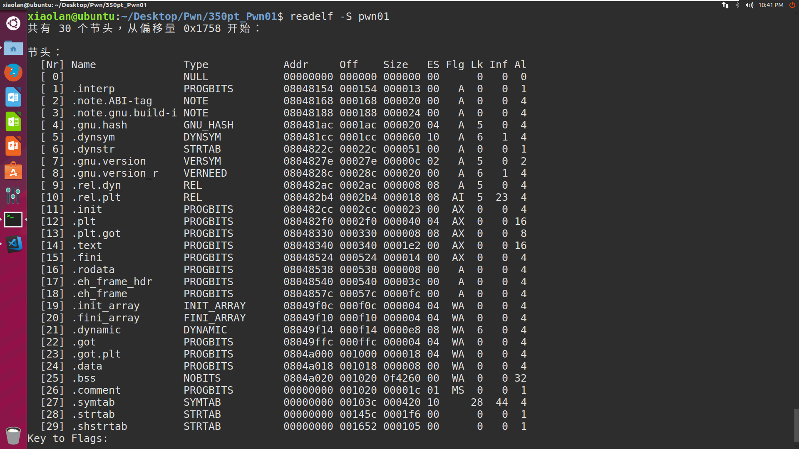Open LibreOffice Calc launcher icon
Screen dimensions: 799x449
(13, 122)
